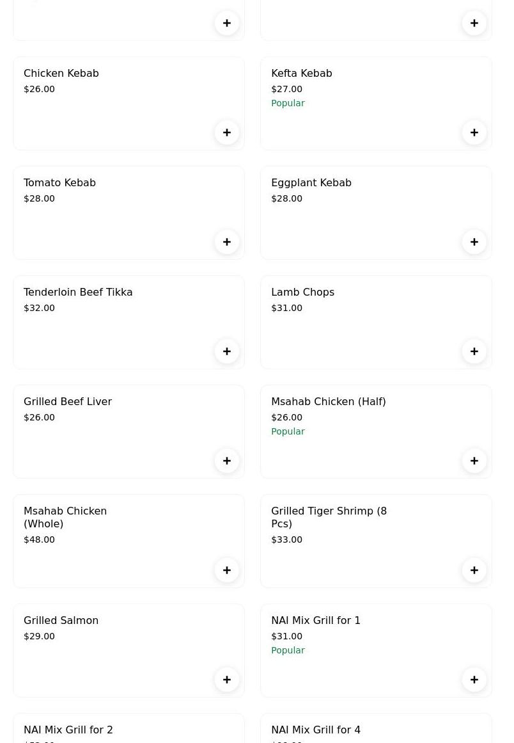514x743 pixels.
Task: Add Lamb Chops with plus icon
Action: point(474,351)
